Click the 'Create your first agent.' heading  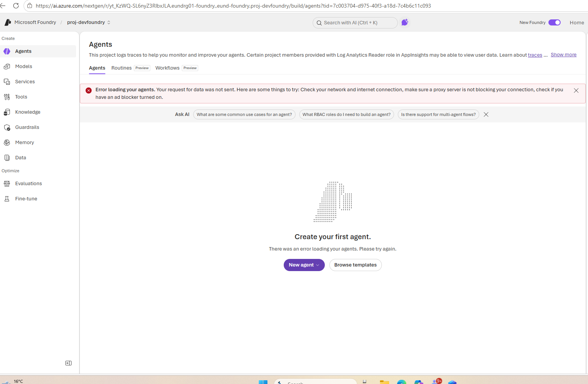(333, 237)
